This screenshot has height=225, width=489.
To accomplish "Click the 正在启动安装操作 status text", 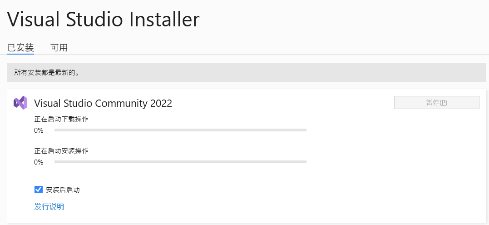I will 61,151.
